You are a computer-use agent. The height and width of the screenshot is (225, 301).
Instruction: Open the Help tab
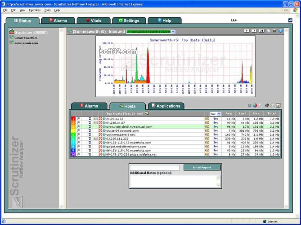[x=165, y=21]
